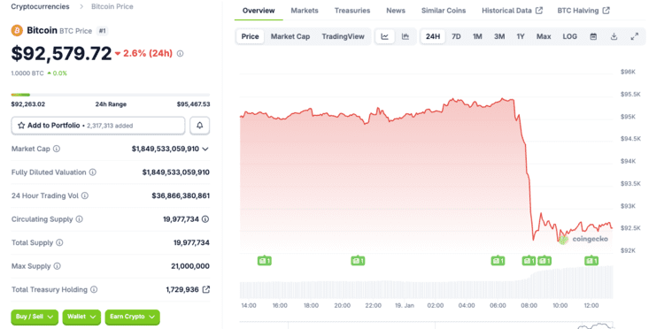Click the 24h Range progress bar
Viewport: 664px width, 329px height.
111,95
